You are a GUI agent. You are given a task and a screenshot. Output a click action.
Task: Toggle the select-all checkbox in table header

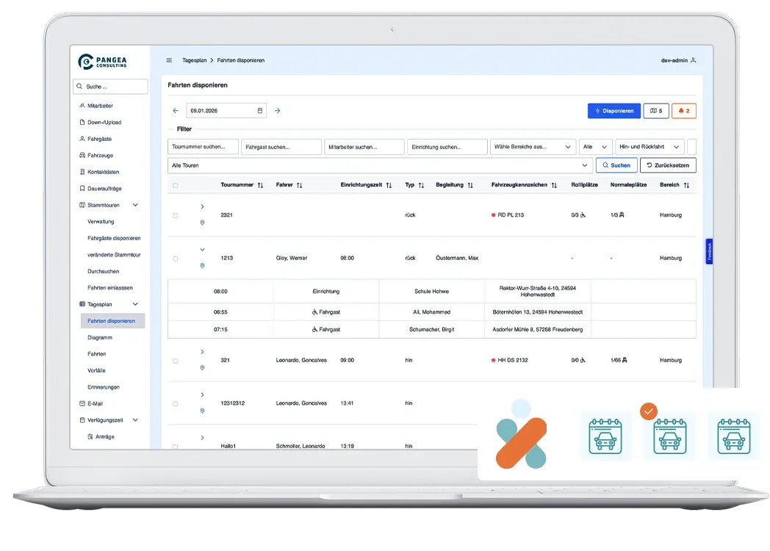(x=175, y=185)
